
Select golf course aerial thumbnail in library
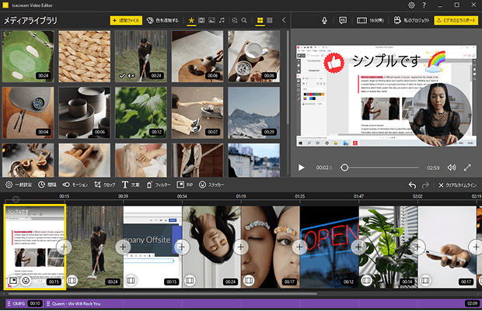[x=28, y=56]
